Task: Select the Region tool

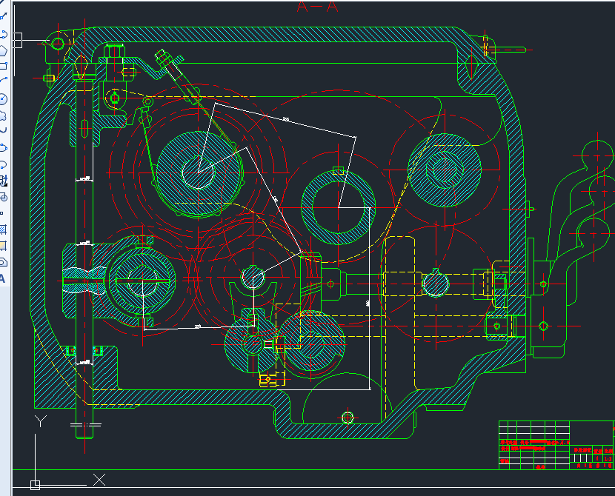Action: pyautogui.click(x=3, y=262)
